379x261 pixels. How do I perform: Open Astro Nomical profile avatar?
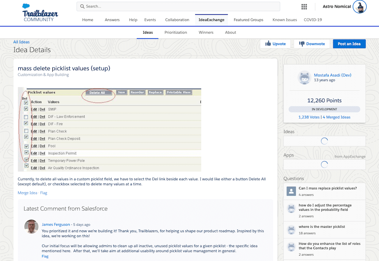point(360,7)
